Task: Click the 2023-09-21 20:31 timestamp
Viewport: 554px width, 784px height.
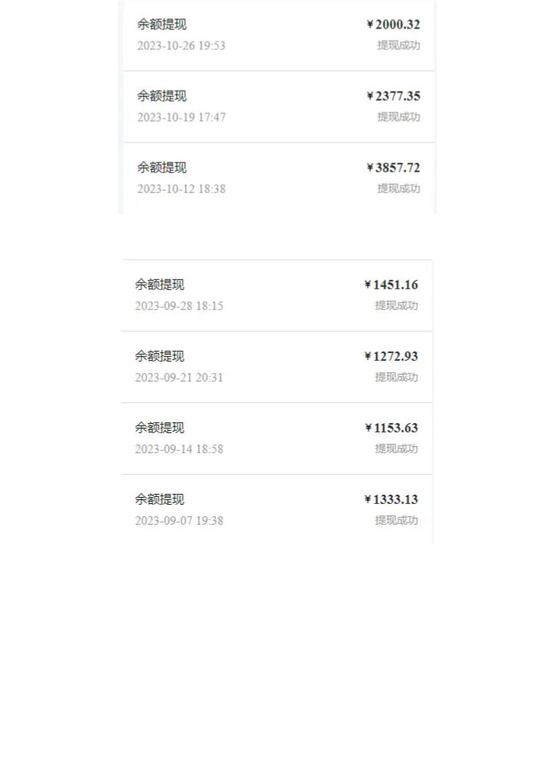Action: tap(179, 378)
